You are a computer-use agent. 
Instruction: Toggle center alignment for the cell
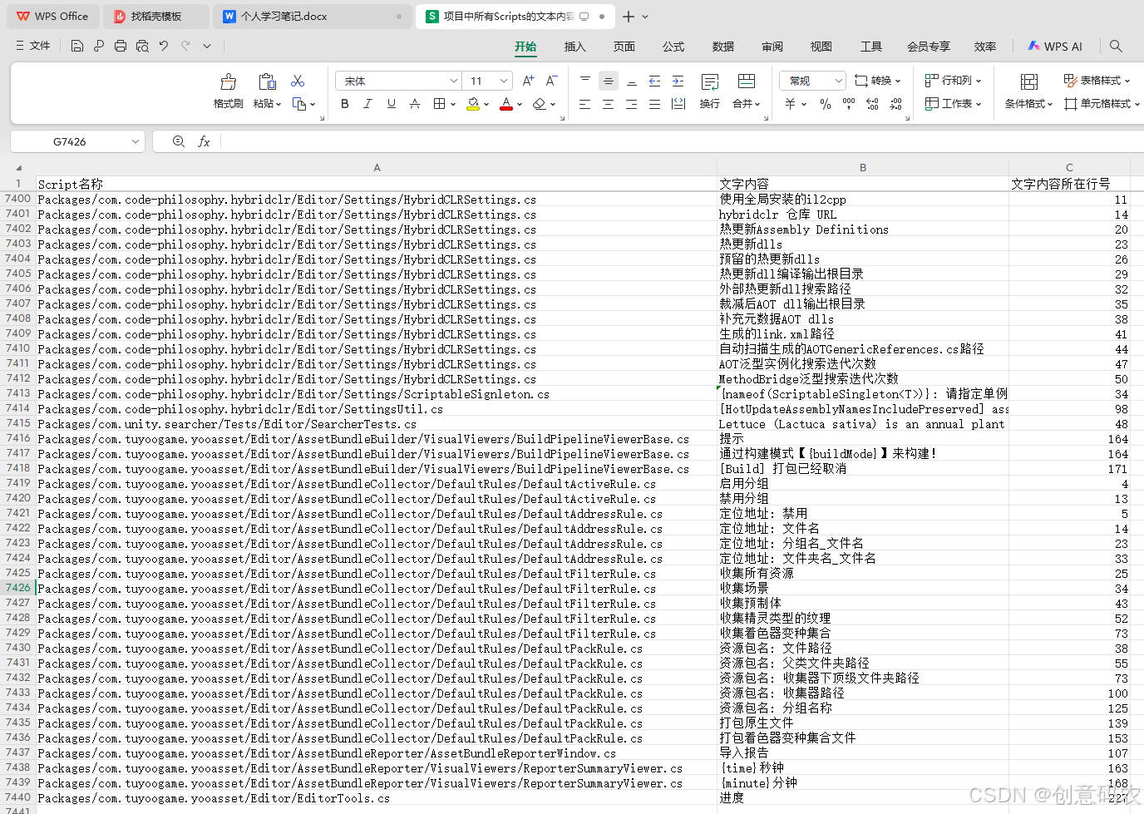(x=608, y=103)
